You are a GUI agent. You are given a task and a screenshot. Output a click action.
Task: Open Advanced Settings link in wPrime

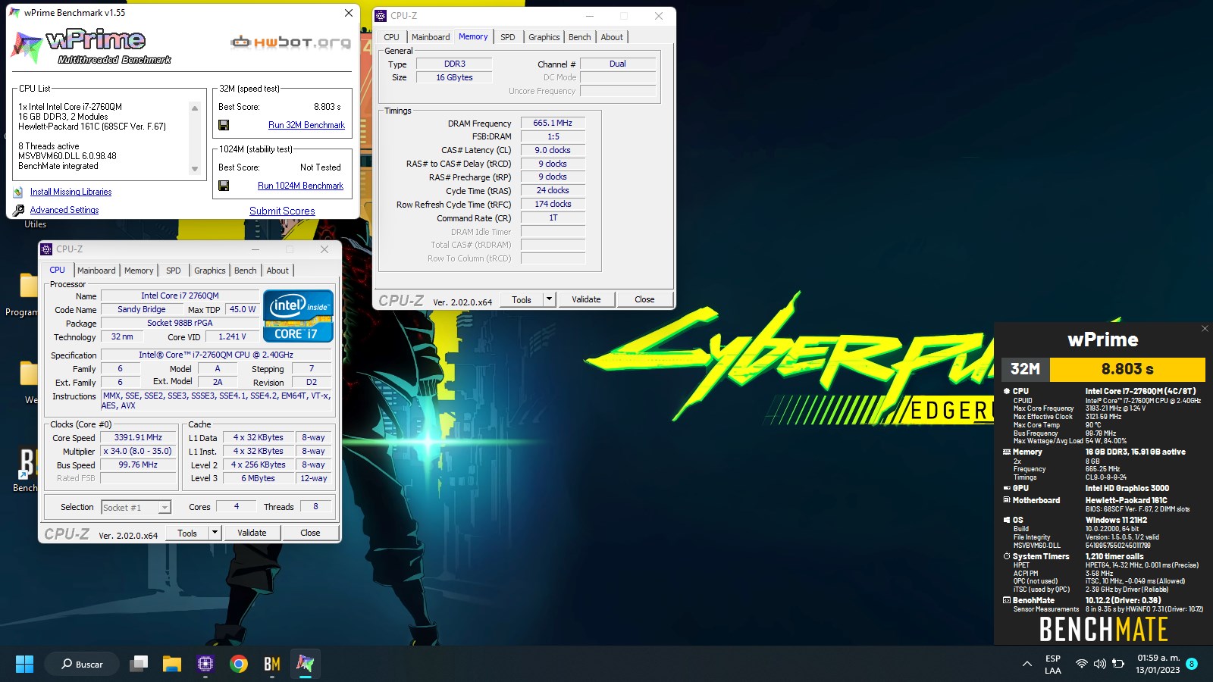(x=64, y=210)
